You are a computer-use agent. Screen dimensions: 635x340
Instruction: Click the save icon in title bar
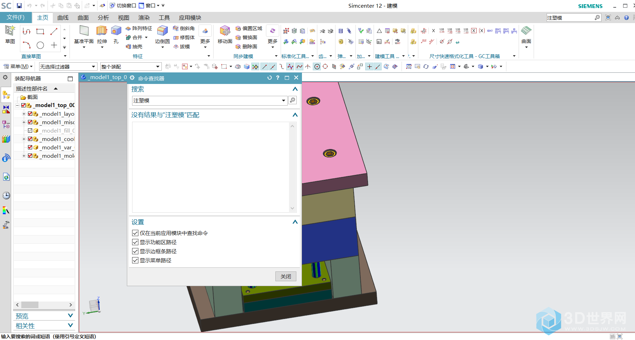(19, 6)
